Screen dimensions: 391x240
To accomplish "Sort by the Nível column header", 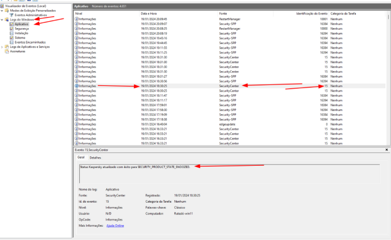I will 106,13.
